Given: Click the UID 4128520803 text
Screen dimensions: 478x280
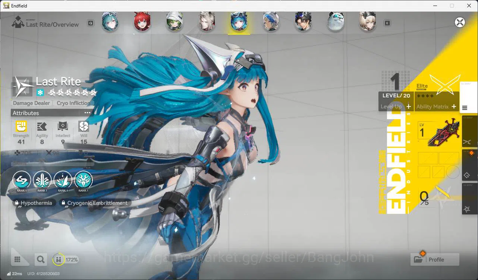Looking at the screenshot, I should [x=43, y=274].
